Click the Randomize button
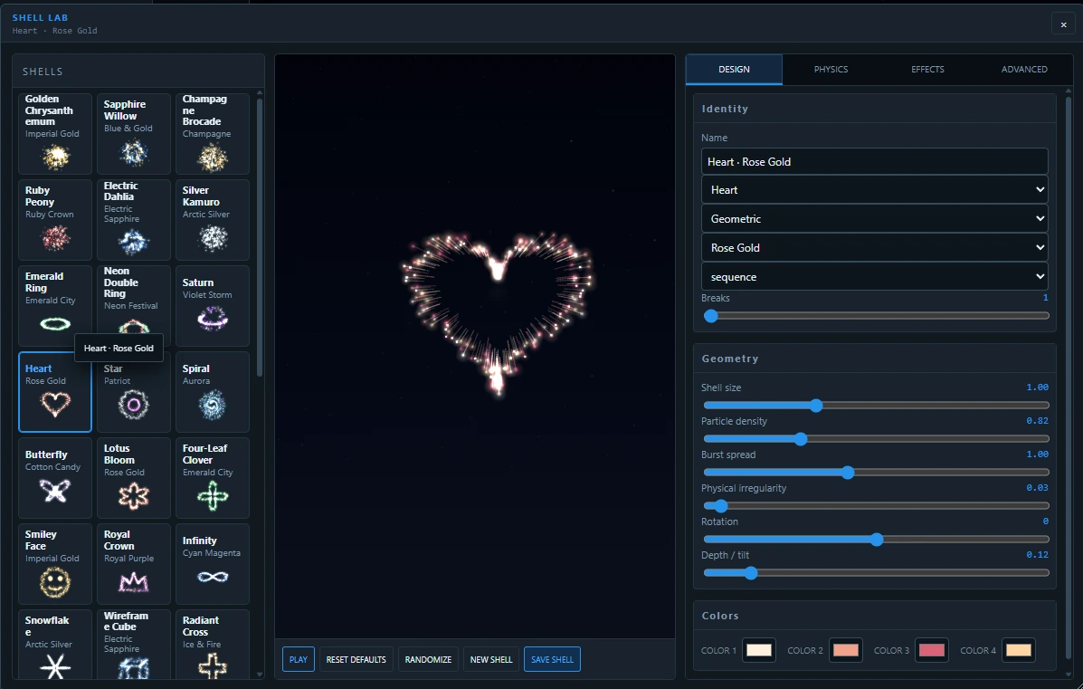This screenshot has height=689, width=1083. (x=428, y=659)
